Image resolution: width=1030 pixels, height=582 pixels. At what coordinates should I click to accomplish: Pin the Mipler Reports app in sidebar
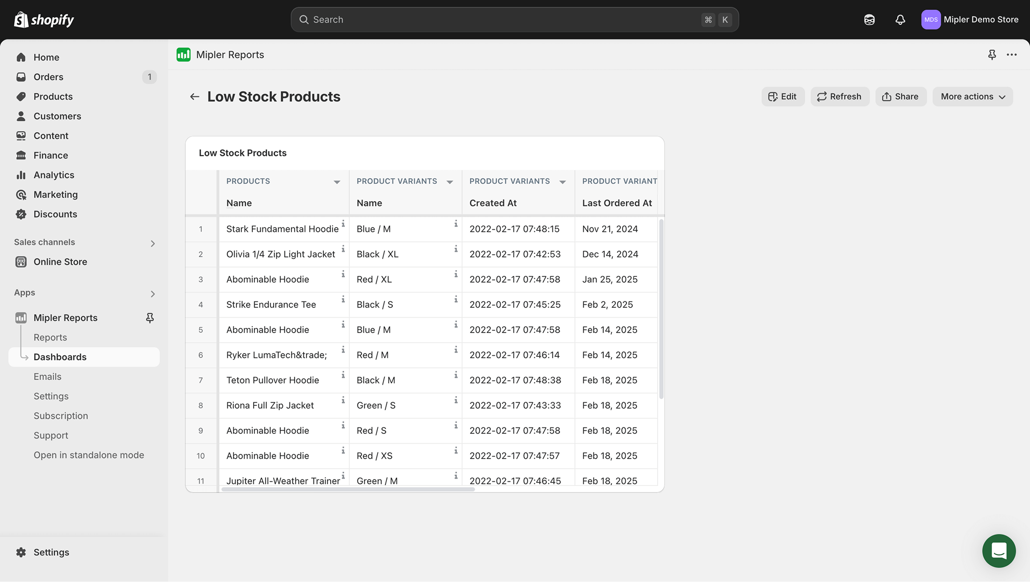(x=150, y=317)
